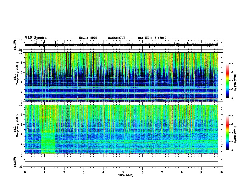Click the "-10" tick on ch.1(V) axis

pyautogui.click(x=20, y=50)
